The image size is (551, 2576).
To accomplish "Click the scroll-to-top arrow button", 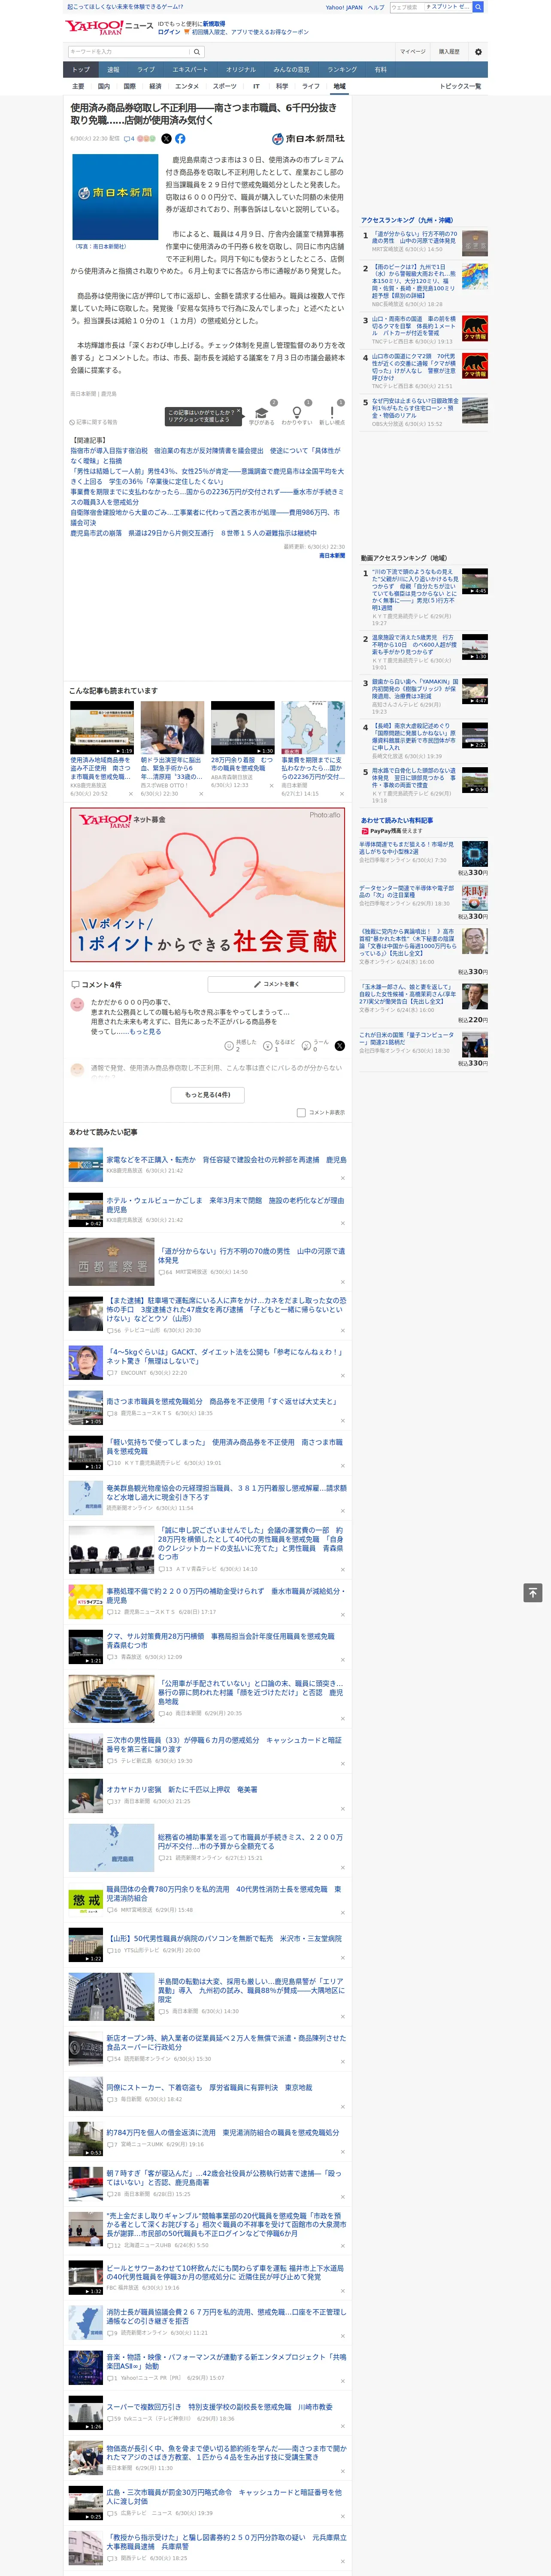I will point(533,1593).
